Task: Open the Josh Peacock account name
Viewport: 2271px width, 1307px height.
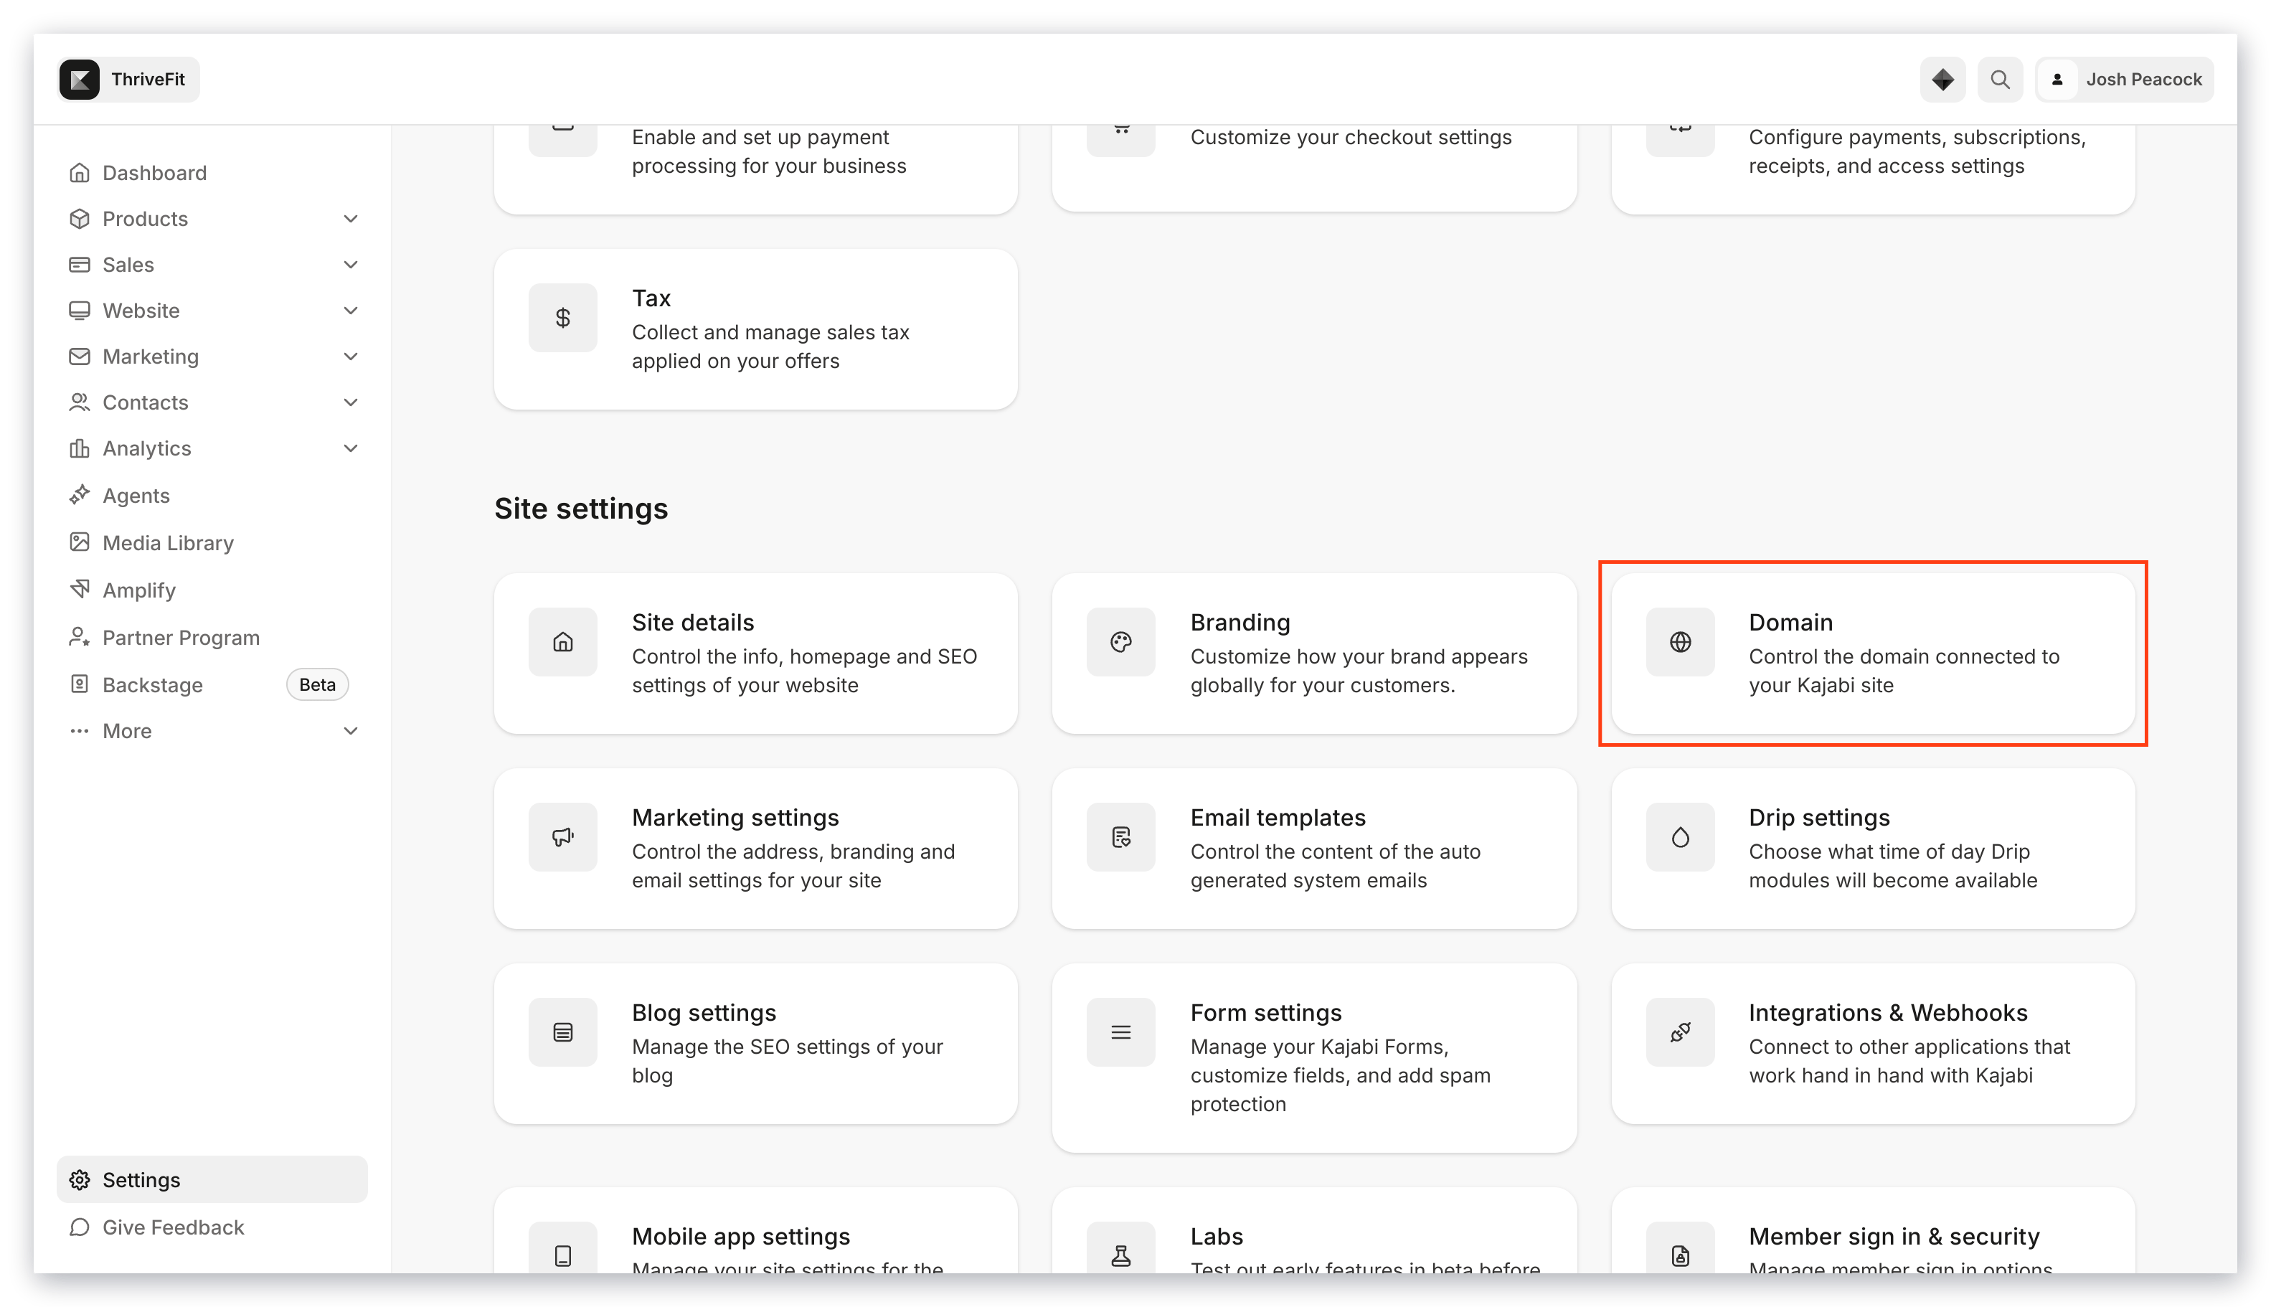Action: pyautogui.click(x=2143, y=79)
